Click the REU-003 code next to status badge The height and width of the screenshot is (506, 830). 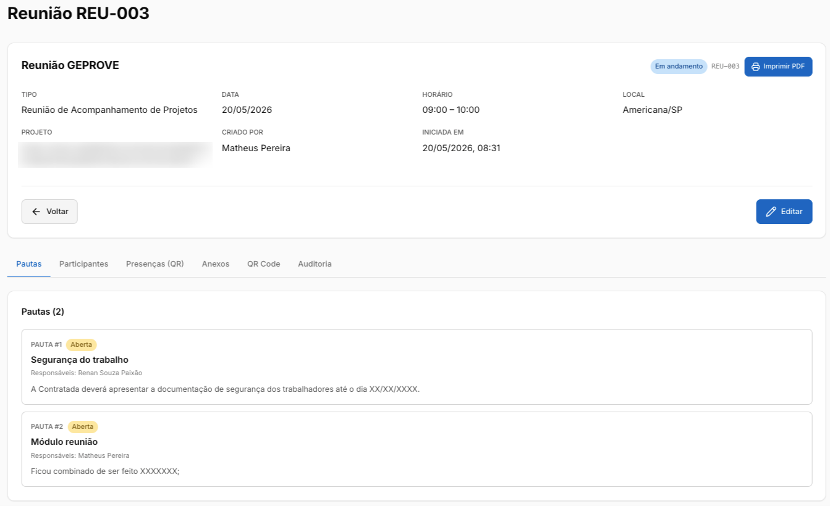pyautogui.click(x=726, y=67)
